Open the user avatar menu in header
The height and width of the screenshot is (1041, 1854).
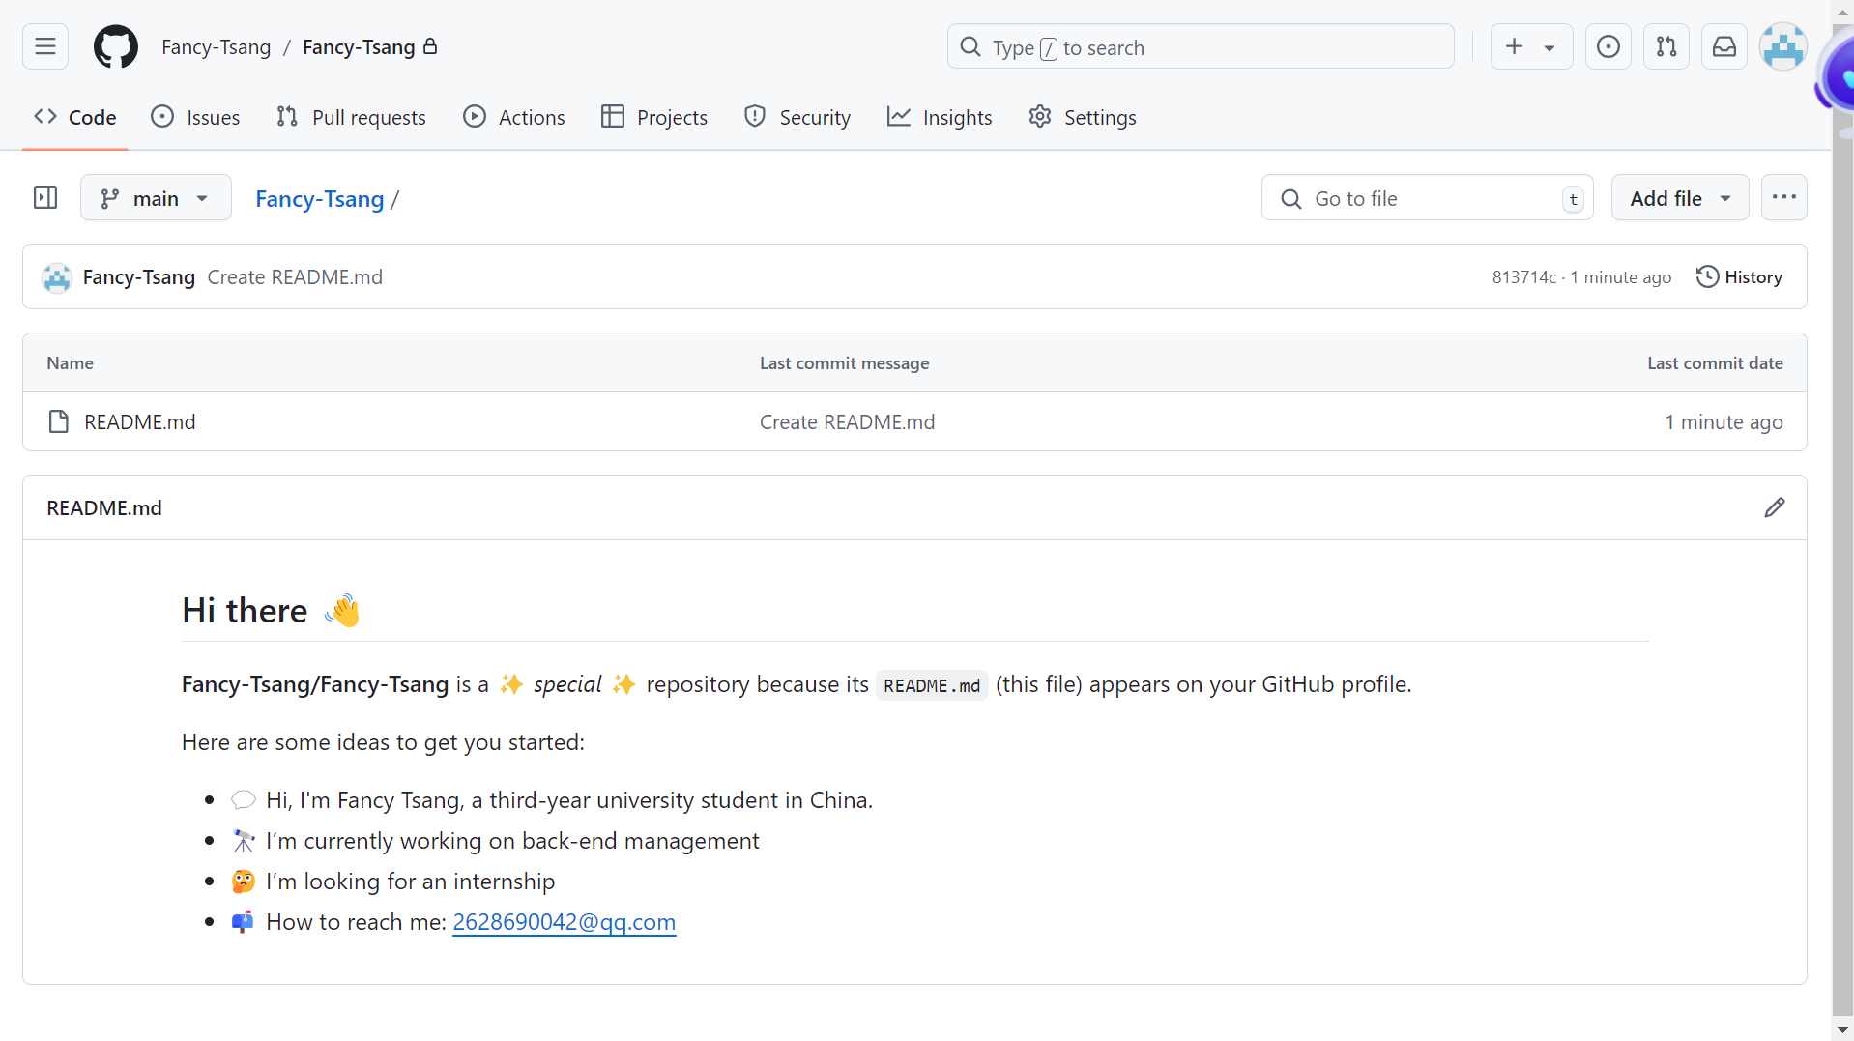[x=1783, y=46]
